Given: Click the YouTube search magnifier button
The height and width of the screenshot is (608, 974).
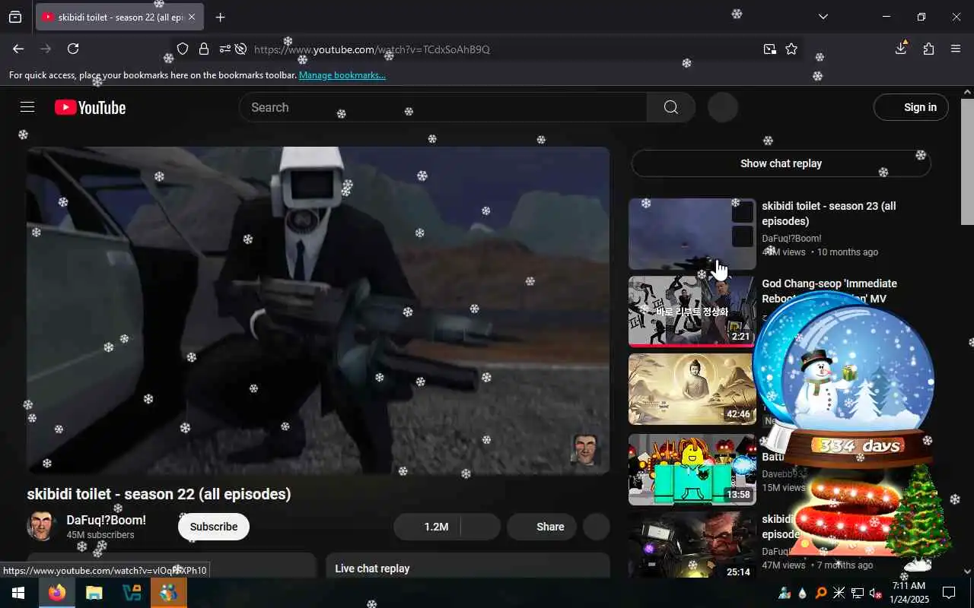Looking at the screenshot, I should coord(670,107).
